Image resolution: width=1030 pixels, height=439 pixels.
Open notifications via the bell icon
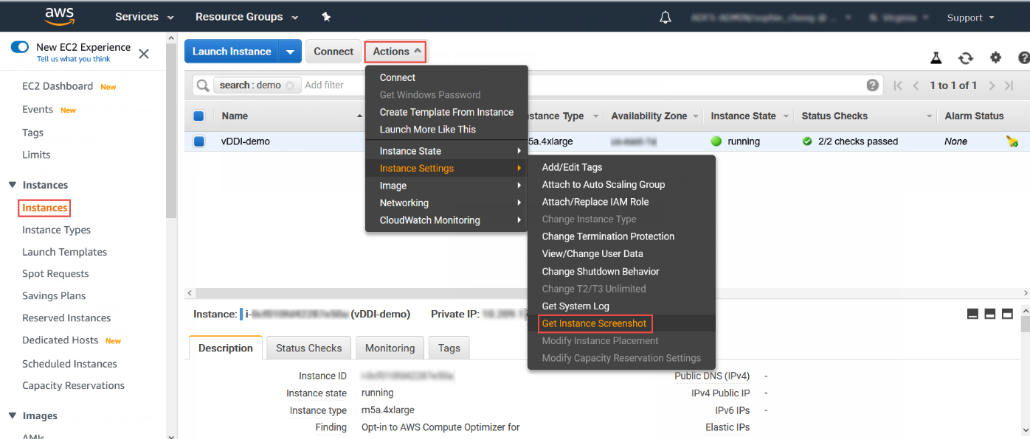click(665, 16)
